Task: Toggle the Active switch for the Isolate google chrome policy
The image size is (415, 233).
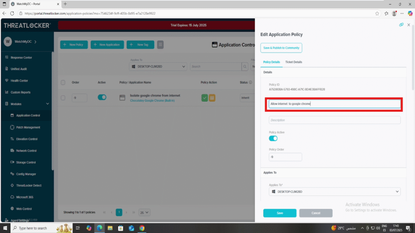Action: [102, 97]
